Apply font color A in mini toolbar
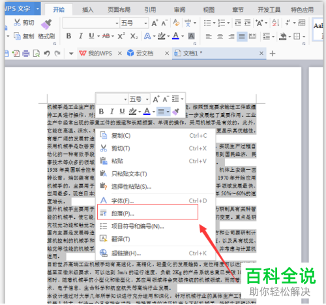 (x=147, y=112)
